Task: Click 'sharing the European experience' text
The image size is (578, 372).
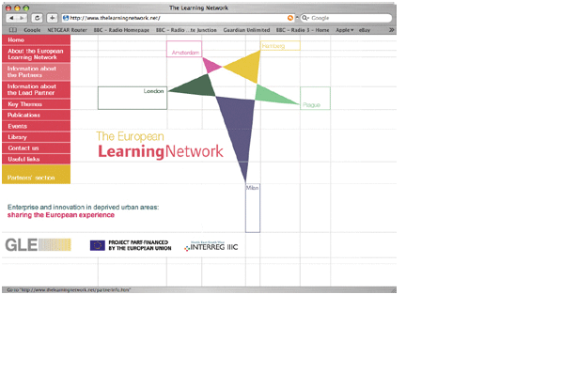Action: (x=61, y=215)
